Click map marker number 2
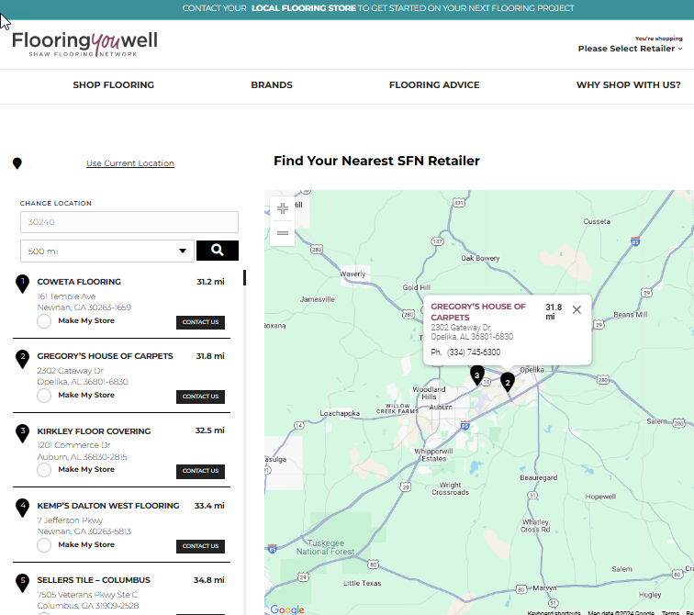Image resolution: width=694 pixels, height=615 pixels. coord(508,381)
